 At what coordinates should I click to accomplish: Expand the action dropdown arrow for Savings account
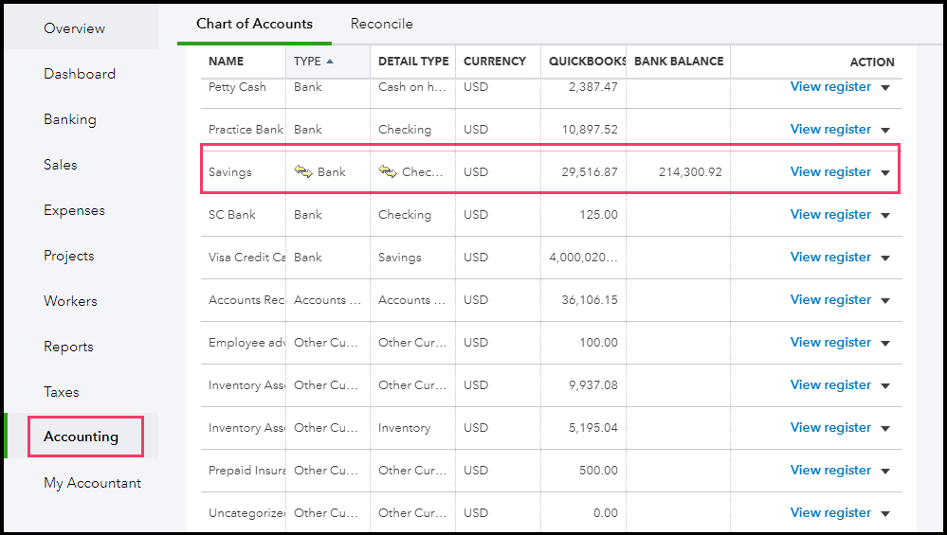(885, 172)
